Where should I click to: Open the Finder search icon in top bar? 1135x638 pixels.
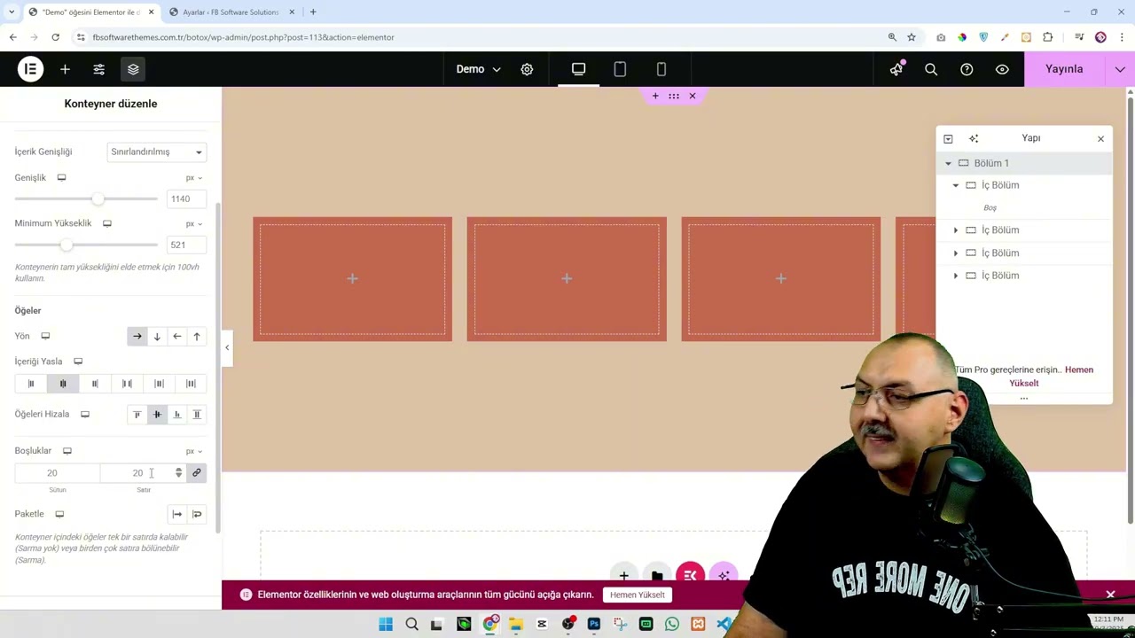coord(931,69)
